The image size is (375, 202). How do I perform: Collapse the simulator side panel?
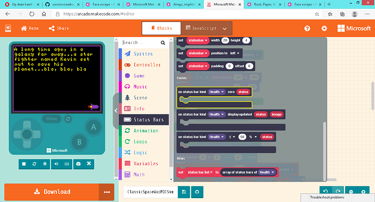116,111
